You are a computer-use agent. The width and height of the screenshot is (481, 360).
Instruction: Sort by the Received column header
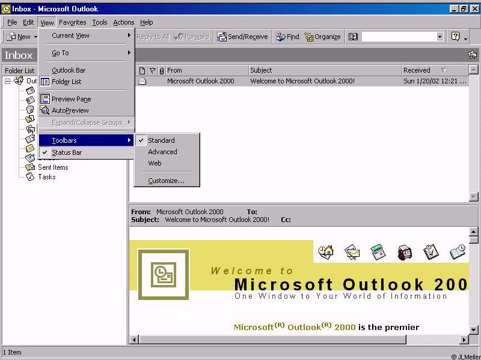(x=435, y=70)
